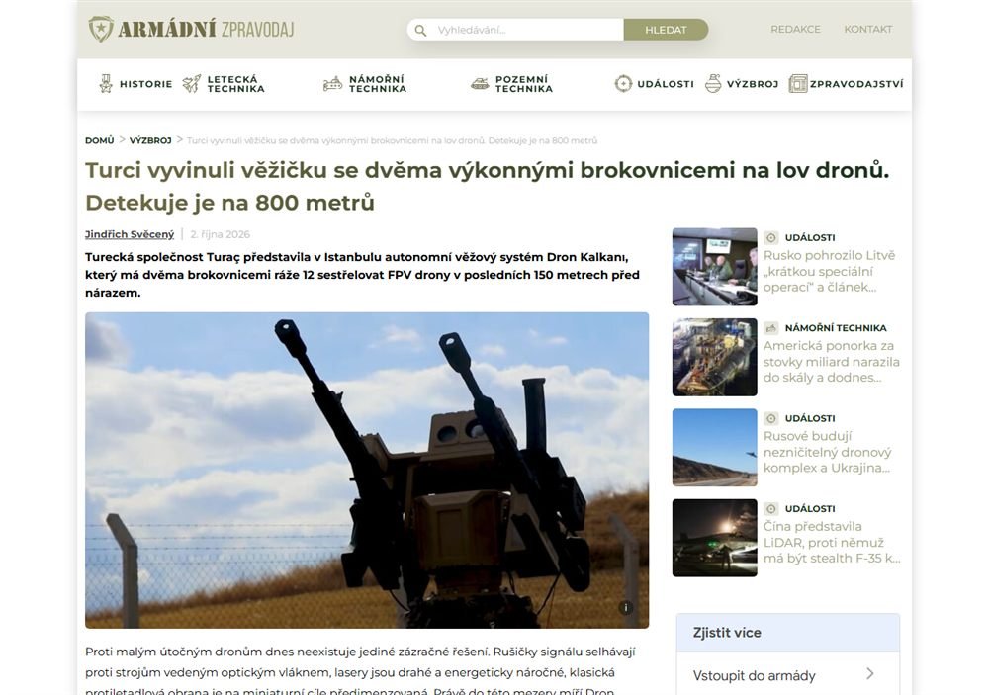Click the Armádní Zpravodaj star shield logo
The width and height of the screenshot is (989, 695).
click(101, 29)
